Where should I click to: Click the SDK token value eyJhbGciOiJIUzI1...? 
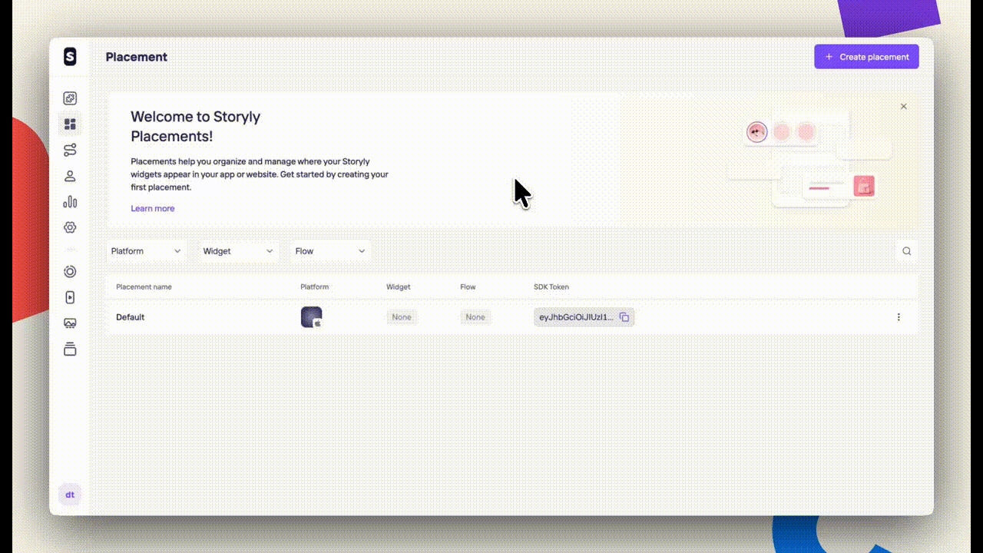pos(577,317)
